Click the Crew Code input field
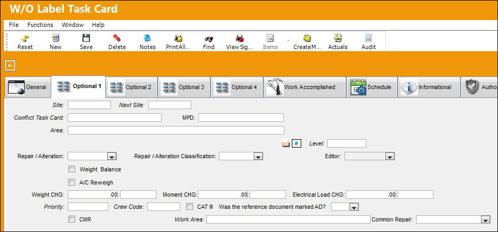The height and width of the screenshot is (232, 498). [x=163, y=207]
